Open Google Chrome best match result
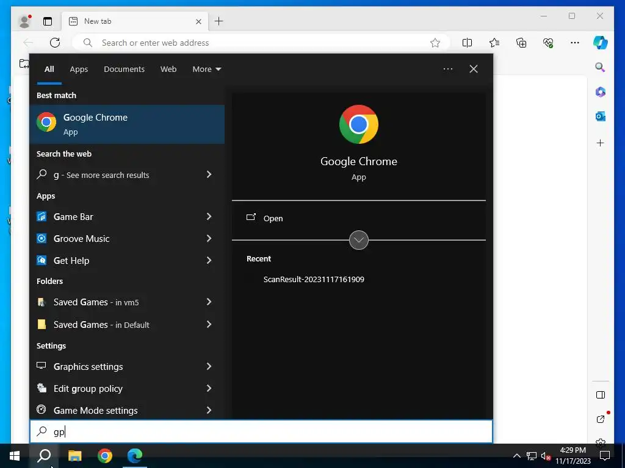The width and height of the screenshot is (625, 468). click(x=127, y=124)
